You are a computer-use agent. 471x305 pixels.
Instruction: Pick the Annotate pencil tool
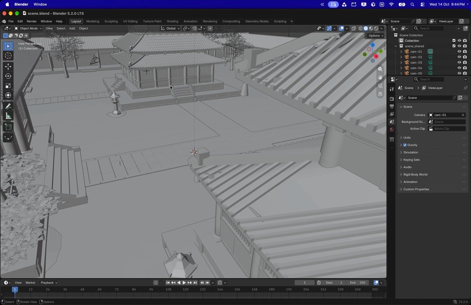click(8, 107)
